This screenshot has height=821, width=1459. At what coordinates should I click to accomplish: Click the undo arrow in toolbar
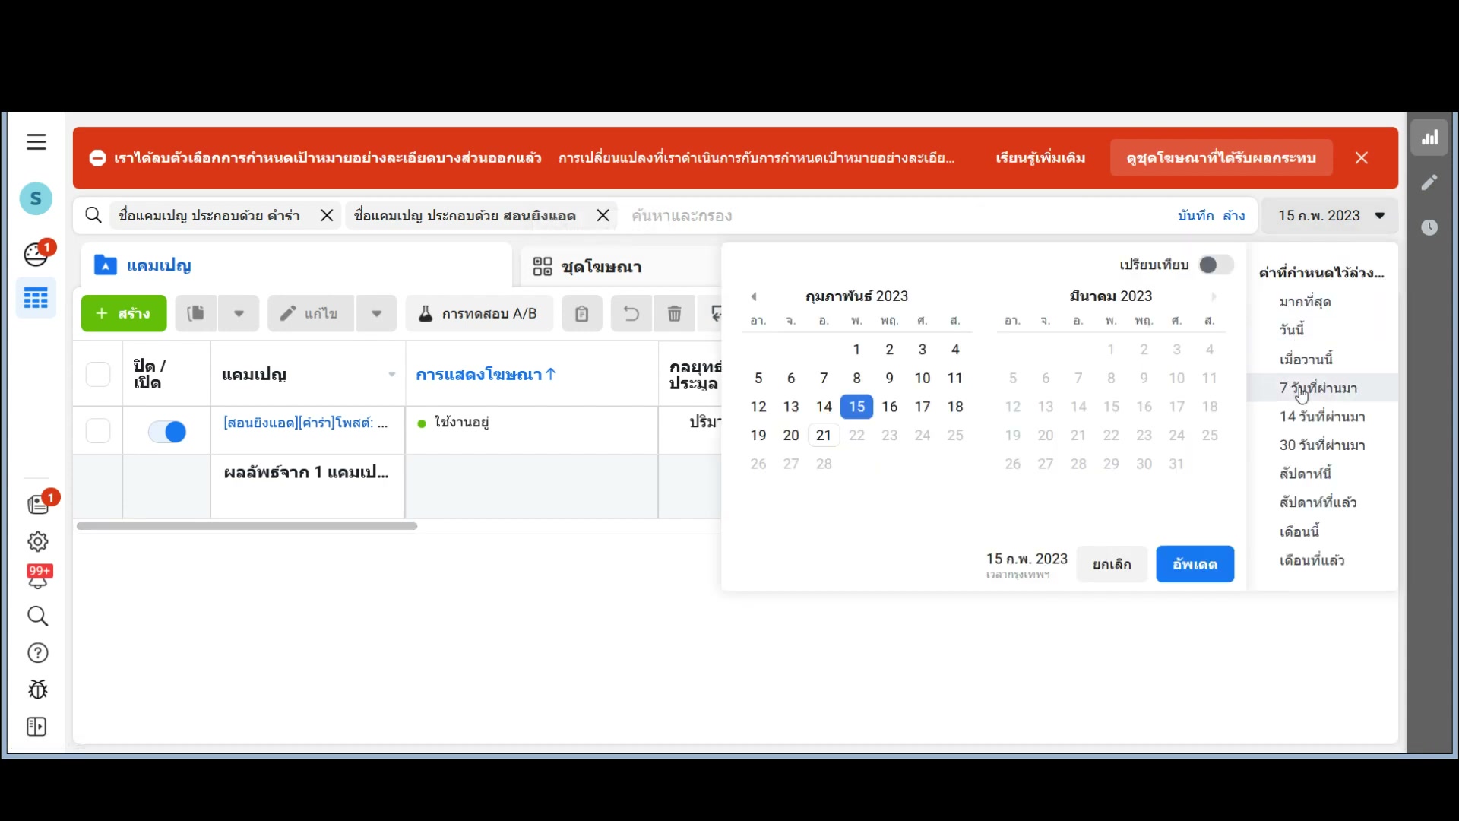point(631,313)
